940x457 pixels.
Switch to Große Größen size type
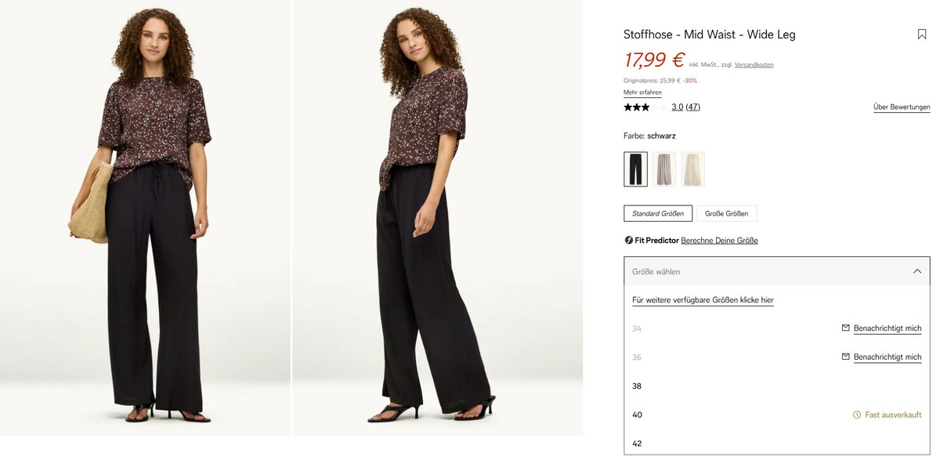[x=726, y=213]
